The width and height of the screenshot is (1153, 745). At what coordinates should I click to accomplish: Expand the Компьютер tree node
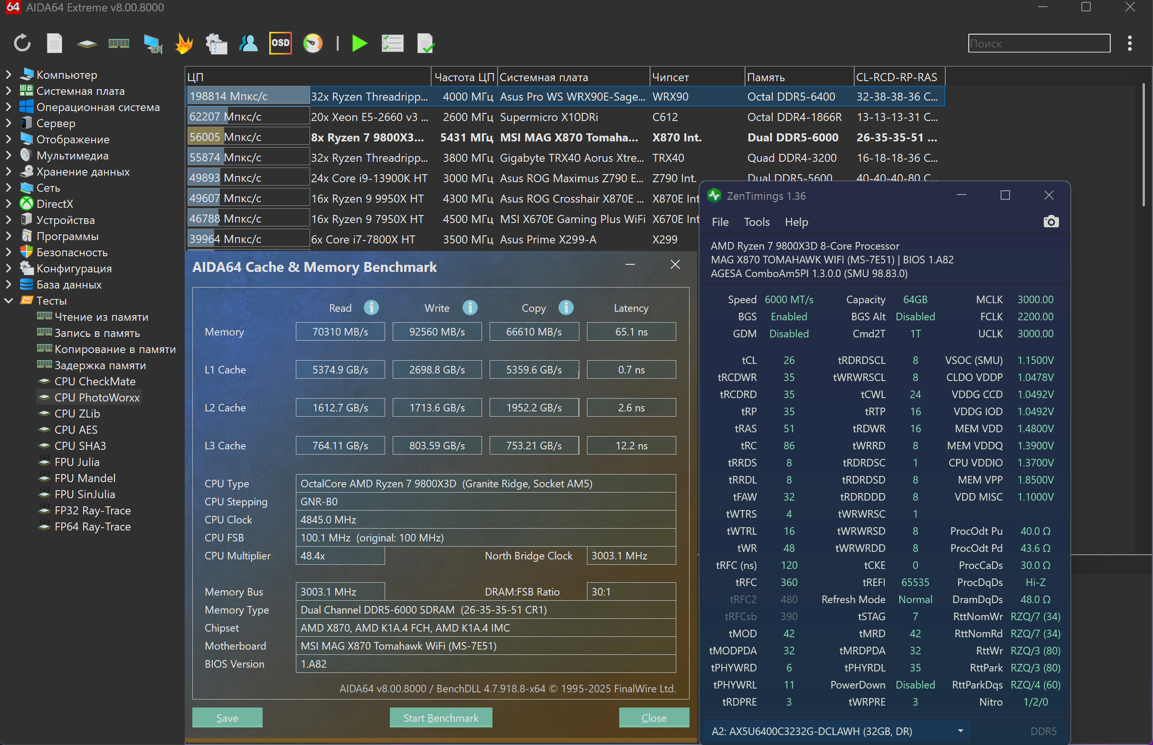pyautogui.click(x=8, y=75)
